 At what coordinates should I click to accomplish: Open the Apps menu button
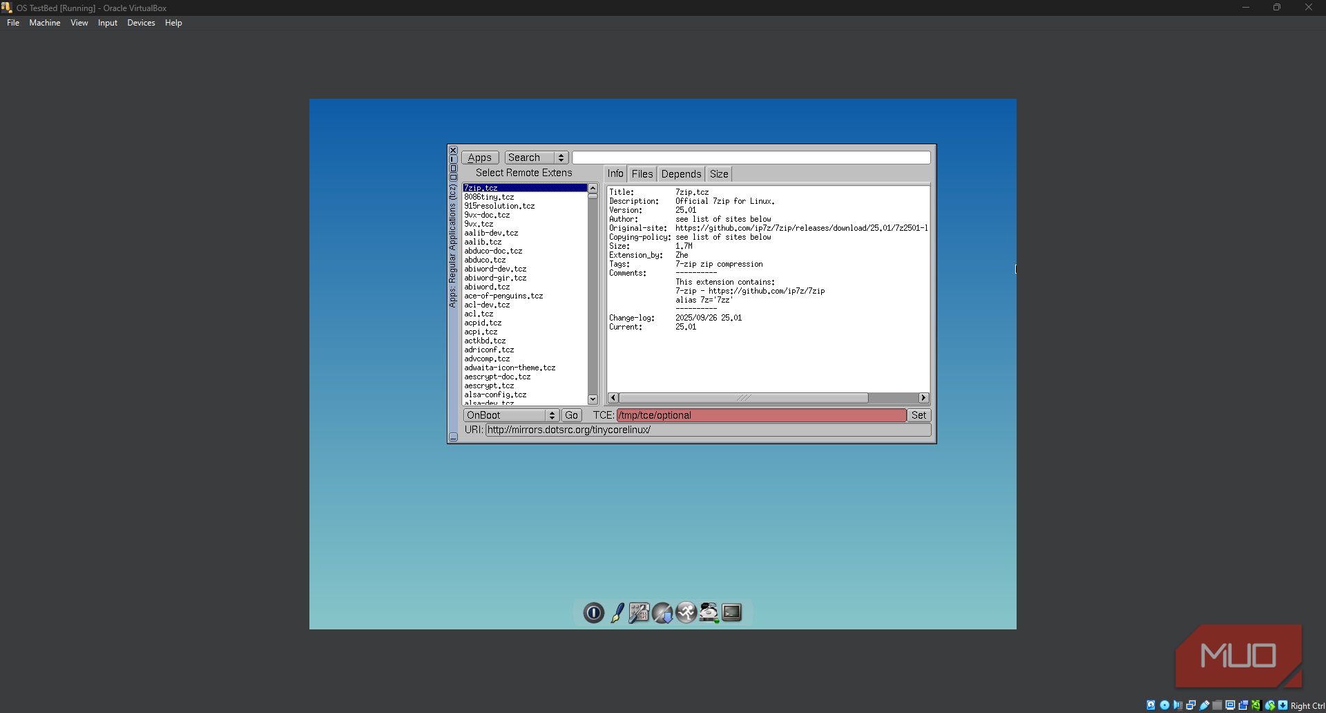479,158
